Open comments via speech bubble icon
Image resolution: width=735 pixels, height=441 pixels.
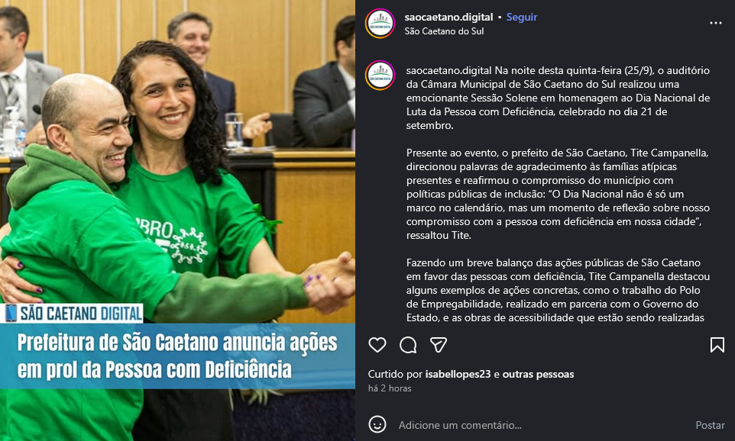pos(408,345)
